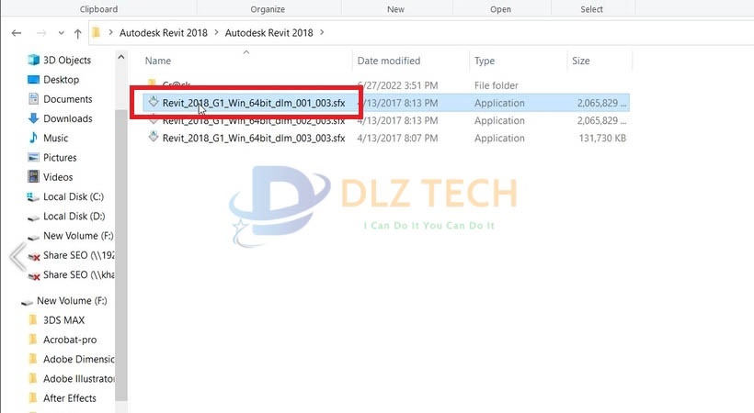
Task: Select the lower New Volume (F:) tree root
Action: (72, 301)
